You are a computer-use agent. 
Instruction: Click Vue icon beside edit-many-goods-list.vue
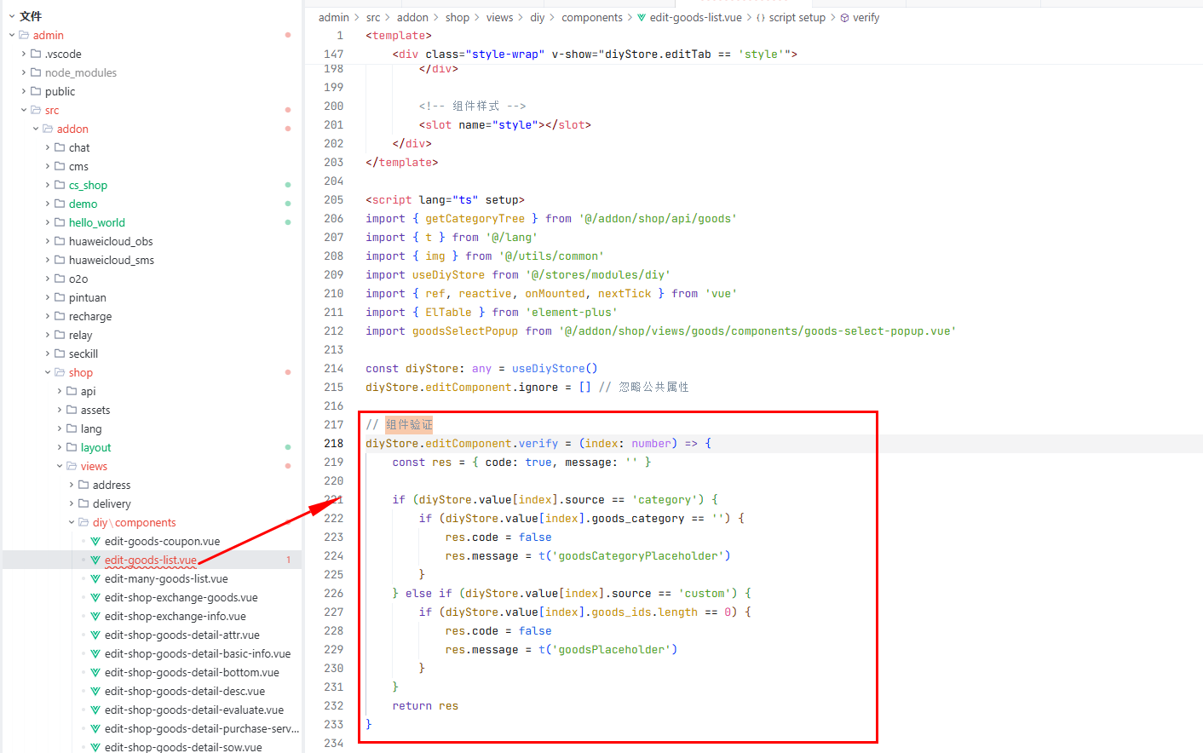(95, 579)
